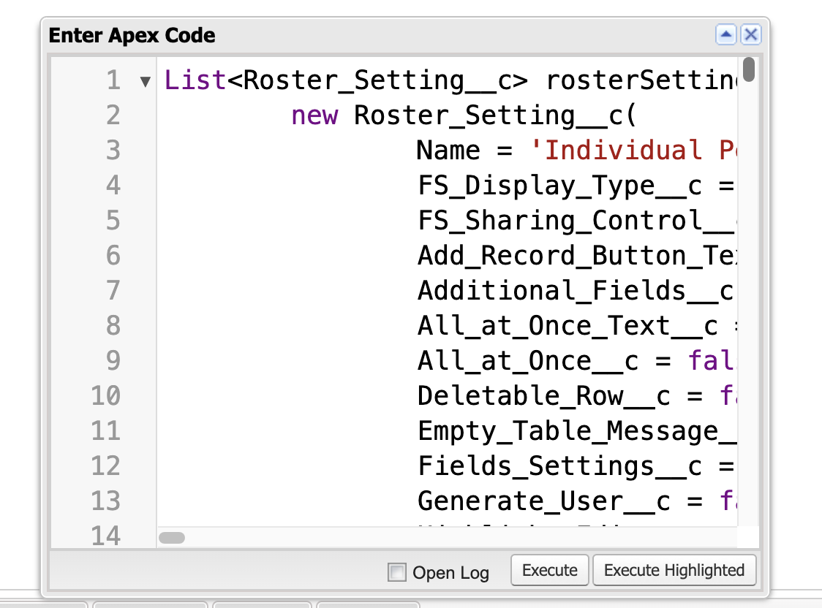
Task: Click line number 10 in the gutter
Action: coord(106,396)
